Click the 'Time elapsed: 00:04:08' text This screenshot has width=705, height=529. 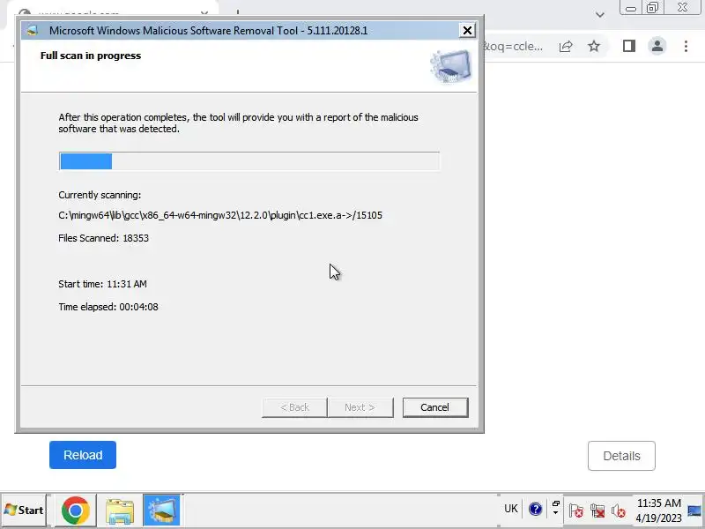point(108,307)
